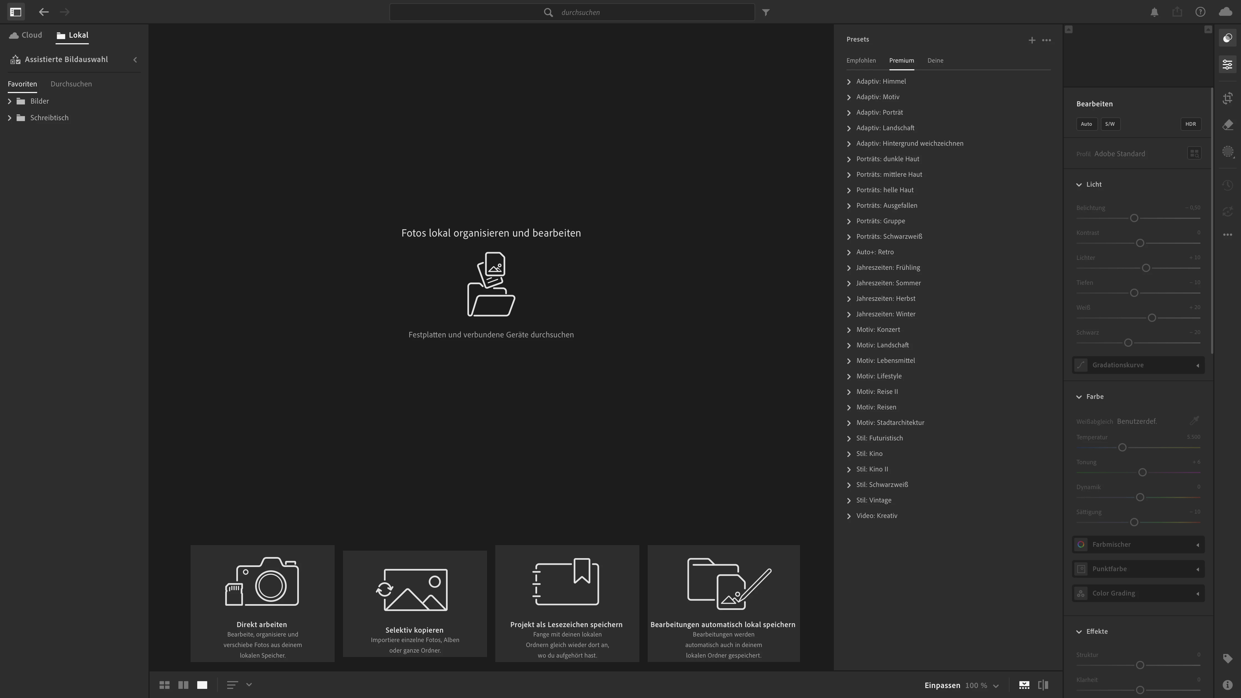Open the profile browser icon beside Adobe Standard
This screenshot has width=1241, height=698.
coord(1194,154)
